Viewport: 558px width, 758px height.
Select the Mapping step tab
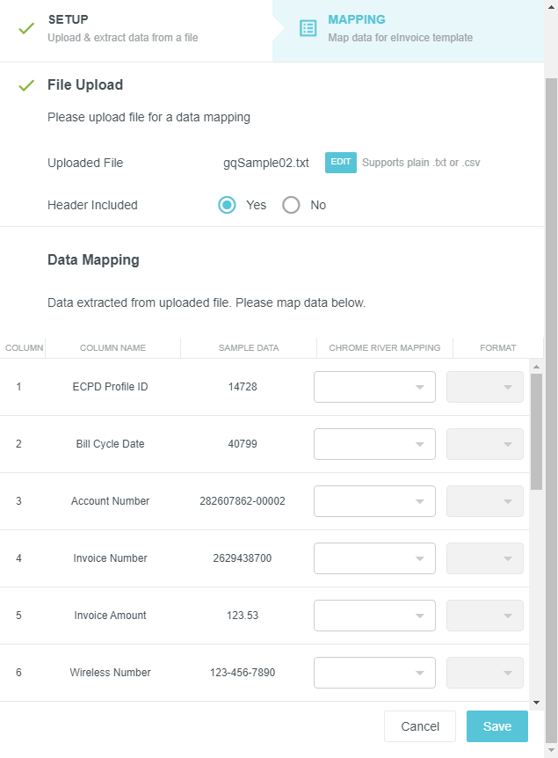tap(409, 29)
